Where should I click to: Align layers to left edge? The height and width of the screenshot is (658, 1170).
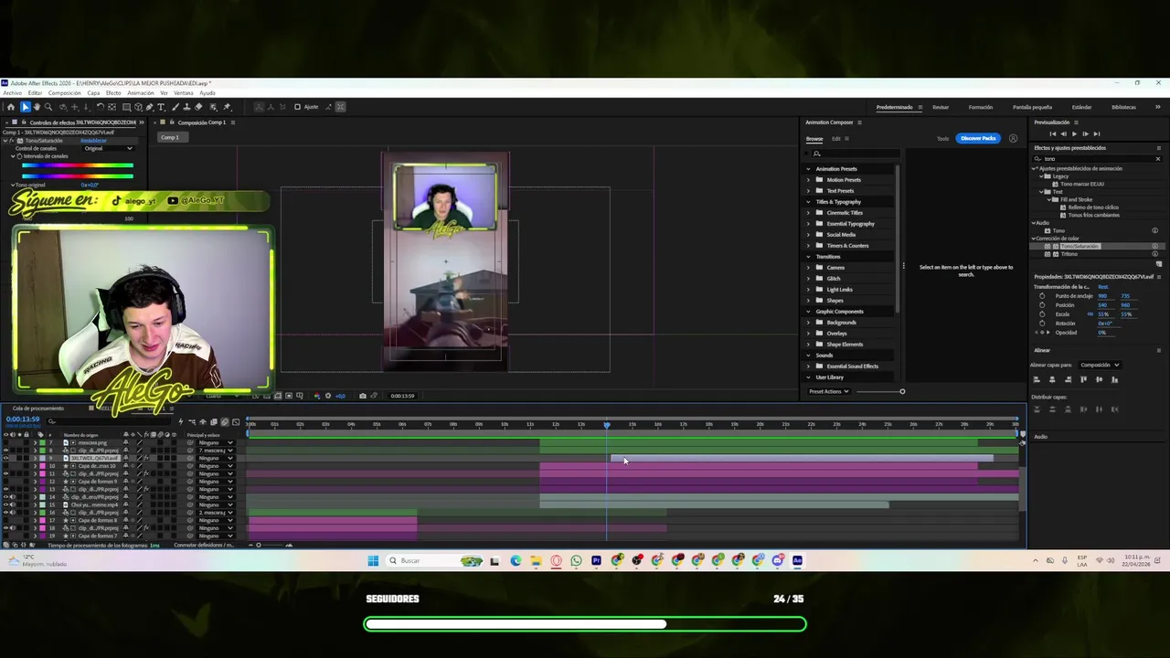(x=1037, y=379)
